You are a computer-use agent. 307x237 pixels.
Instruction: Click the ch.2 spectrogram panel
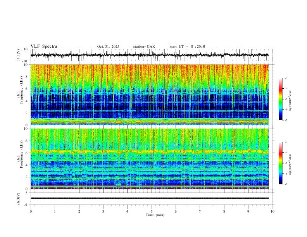[x=149, y=159]
